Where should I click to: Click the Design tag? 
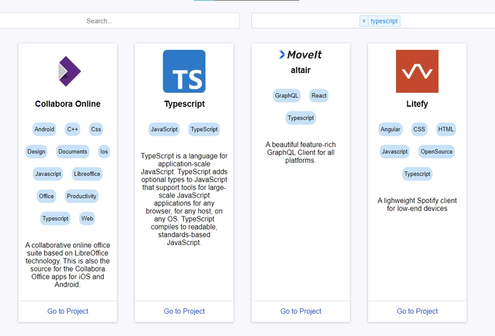tap(37, 152)
